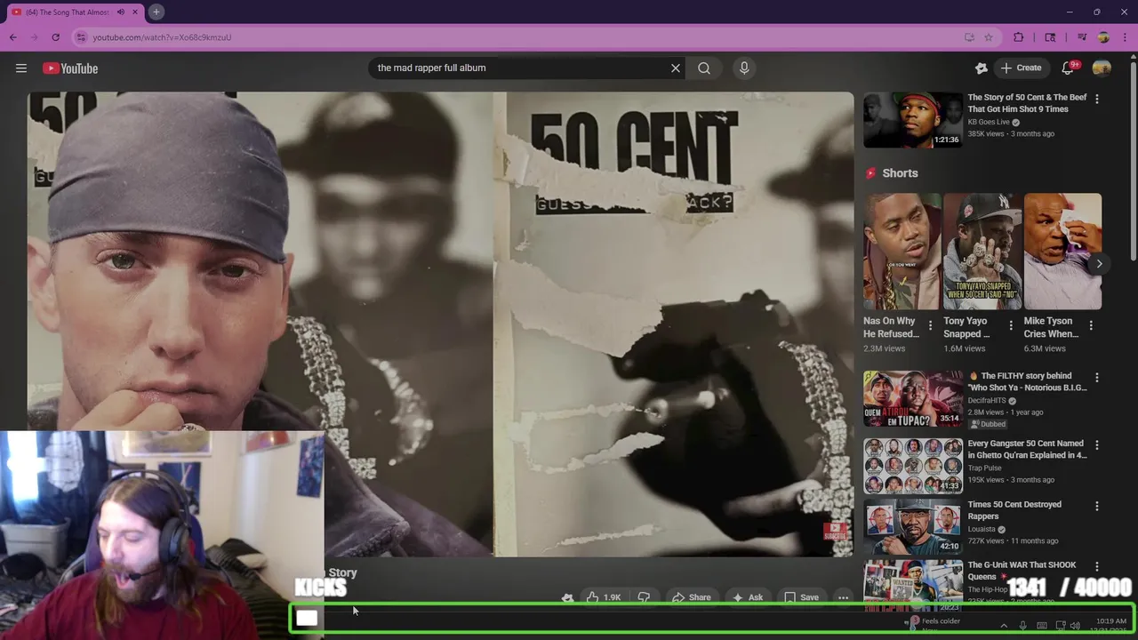
Task: Open The Story of 50 Cent & The Beef title
Action: (x=1027, y=103)
